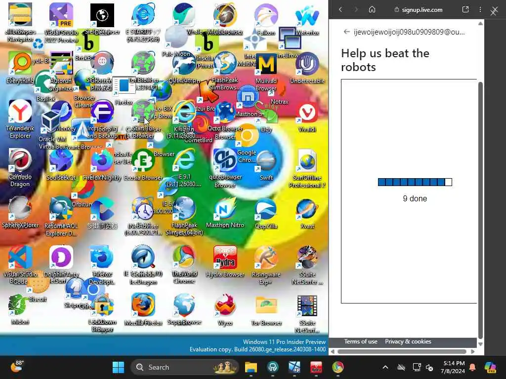The height and width of the screenshot is (379, 506).
Task: Open the clock showing 5:14 PM
Action: [453, 367]
